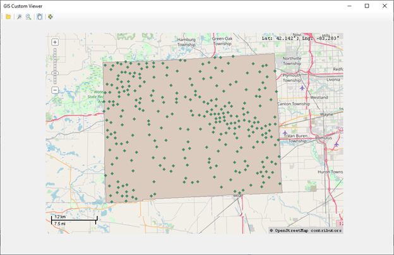Click the Plymouth Township label
Screen dimensions: 394x255
point(292,78)
